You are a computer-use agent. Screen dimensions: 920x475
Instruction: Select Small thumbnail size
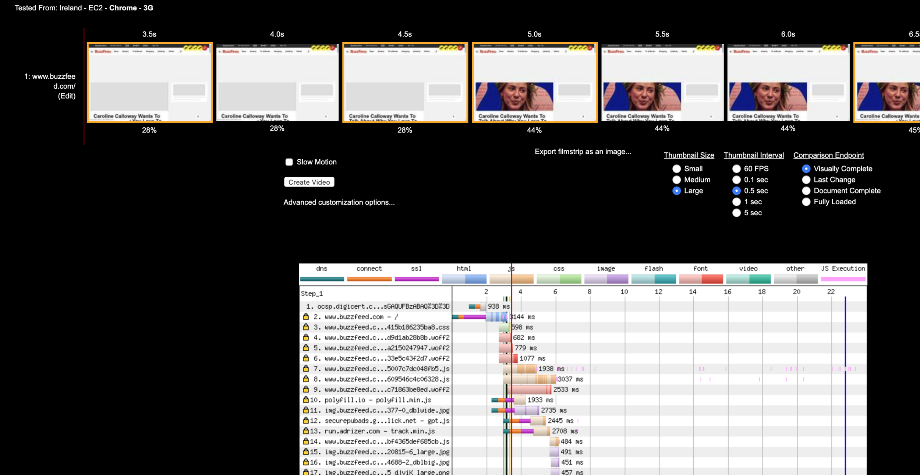tap(676, 169)
